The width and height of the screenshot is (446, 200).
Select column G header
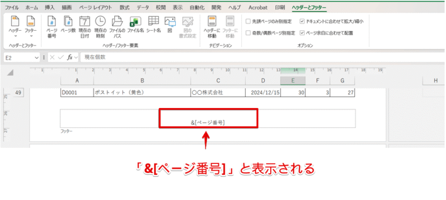(x=343, y=81)
